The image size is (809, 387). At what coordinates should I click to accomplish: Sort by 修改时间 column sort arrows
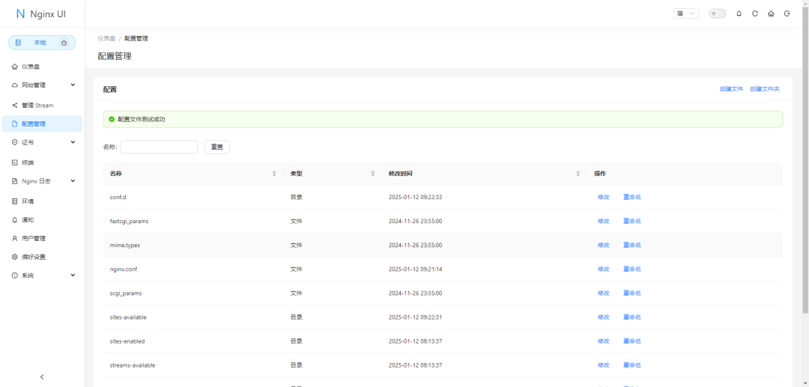(578, 174)
